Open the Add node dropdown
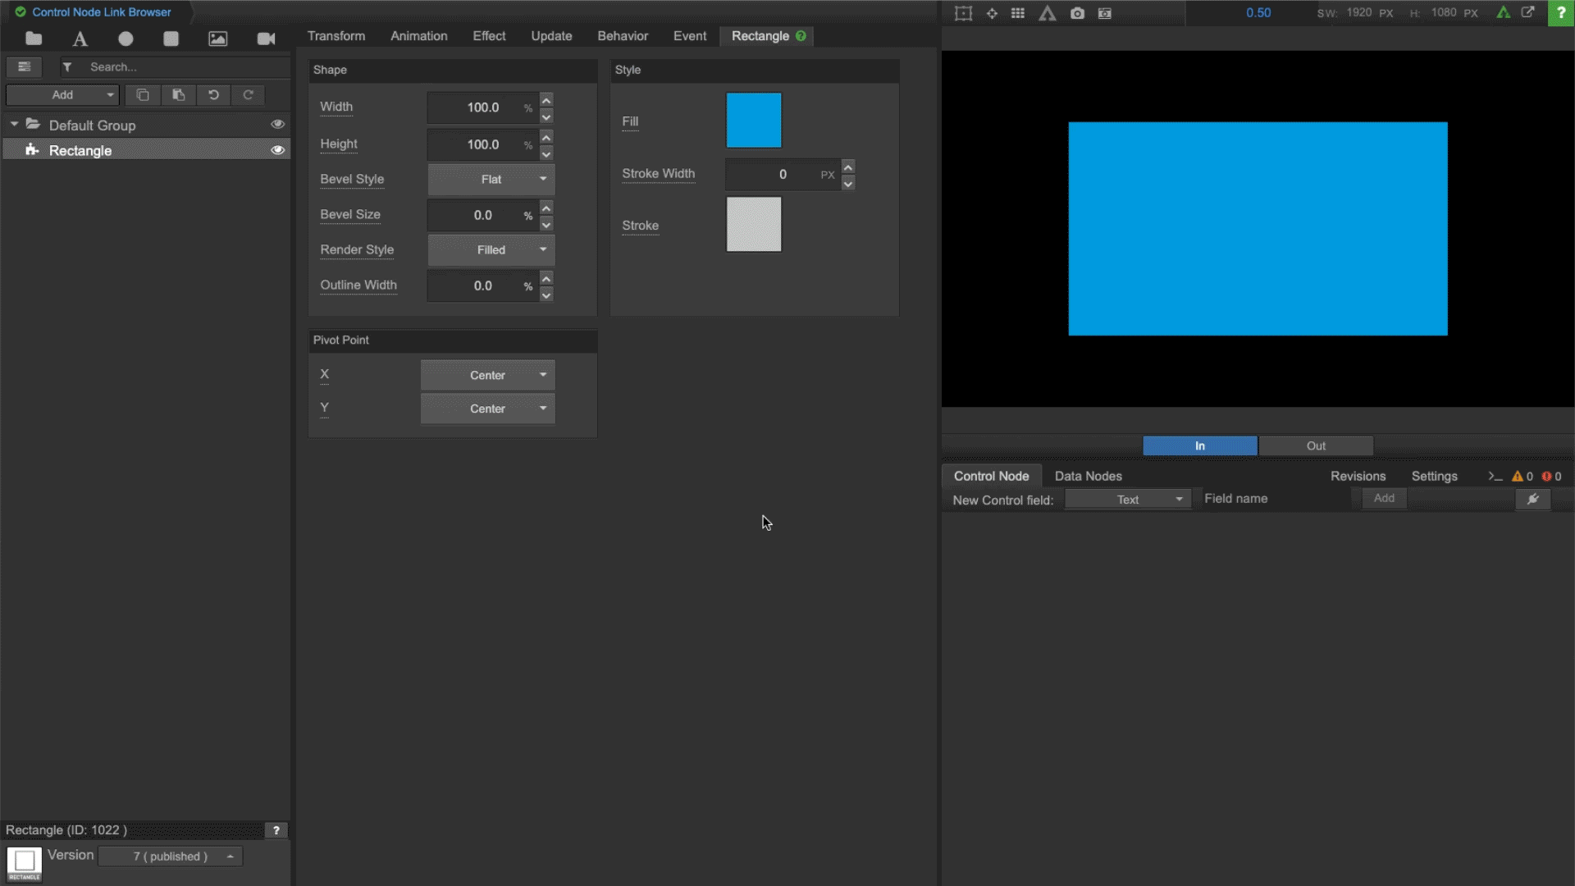 click(62, 95)
